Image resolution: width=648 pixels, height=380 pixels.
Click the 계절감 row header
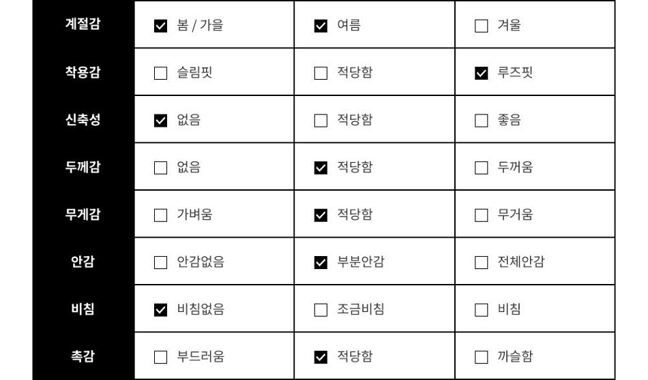pos(83,24)
